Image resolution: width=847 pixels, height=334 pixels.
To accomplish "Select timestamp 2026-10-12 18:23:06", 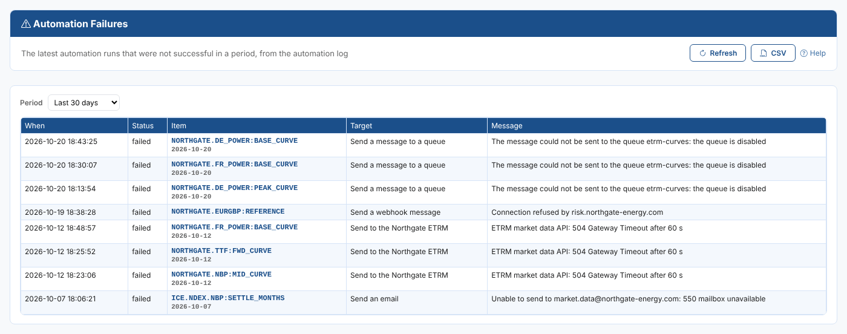I will coord(61,275).
